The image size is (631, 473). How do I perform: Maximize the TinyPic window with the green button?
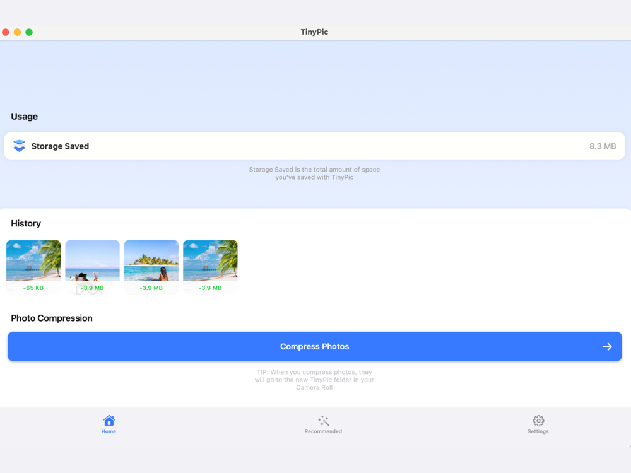pyautogui.click(x=29, y=32)
